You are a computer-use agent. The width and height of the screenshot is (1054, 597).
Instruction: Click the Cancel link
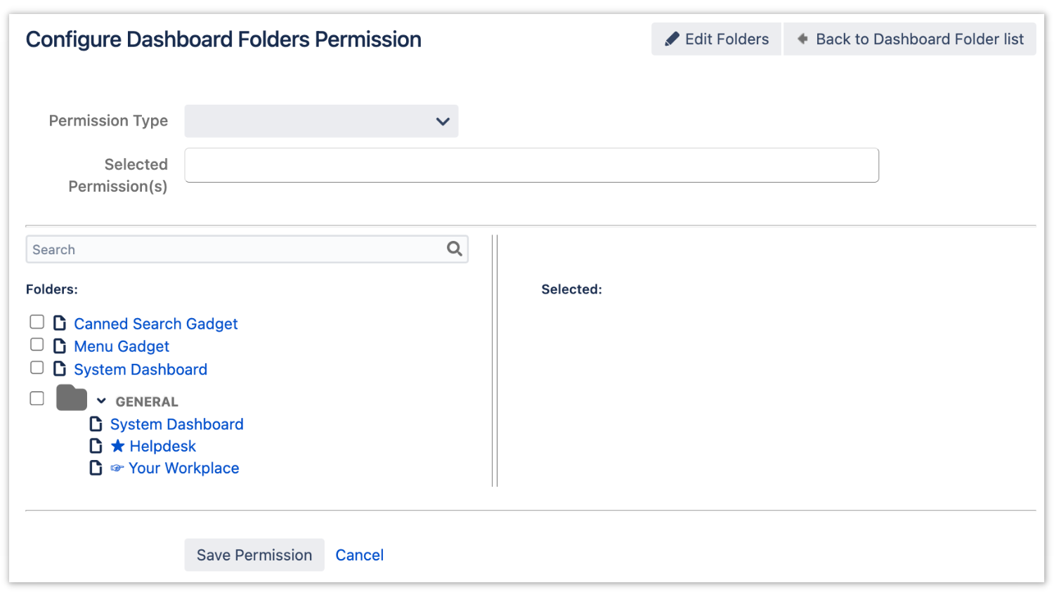click(359, 555)
